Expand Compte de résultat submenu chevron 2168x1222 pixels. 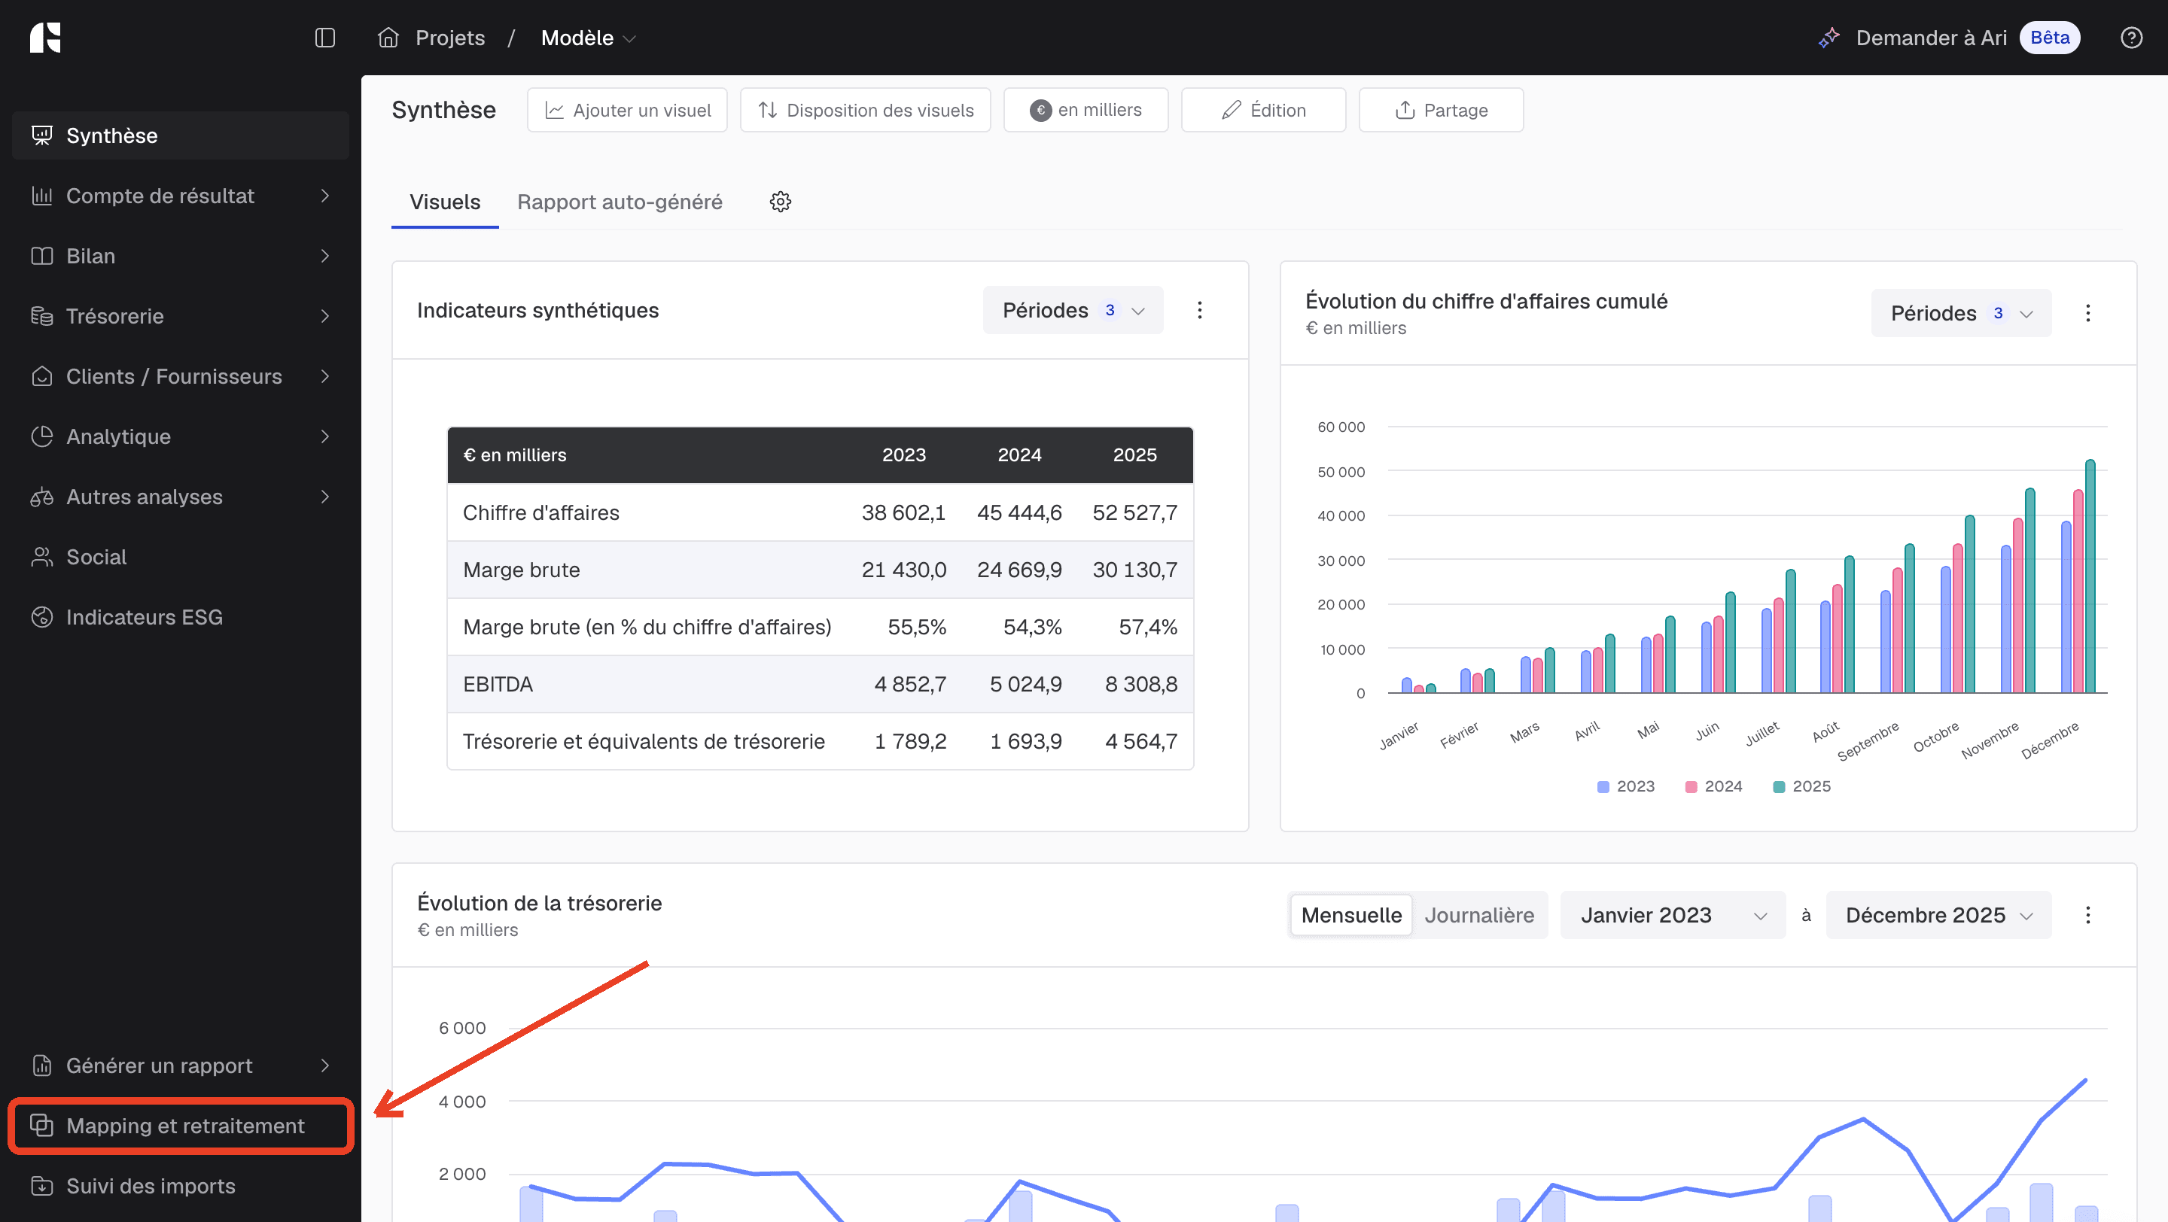coord(325,196)
